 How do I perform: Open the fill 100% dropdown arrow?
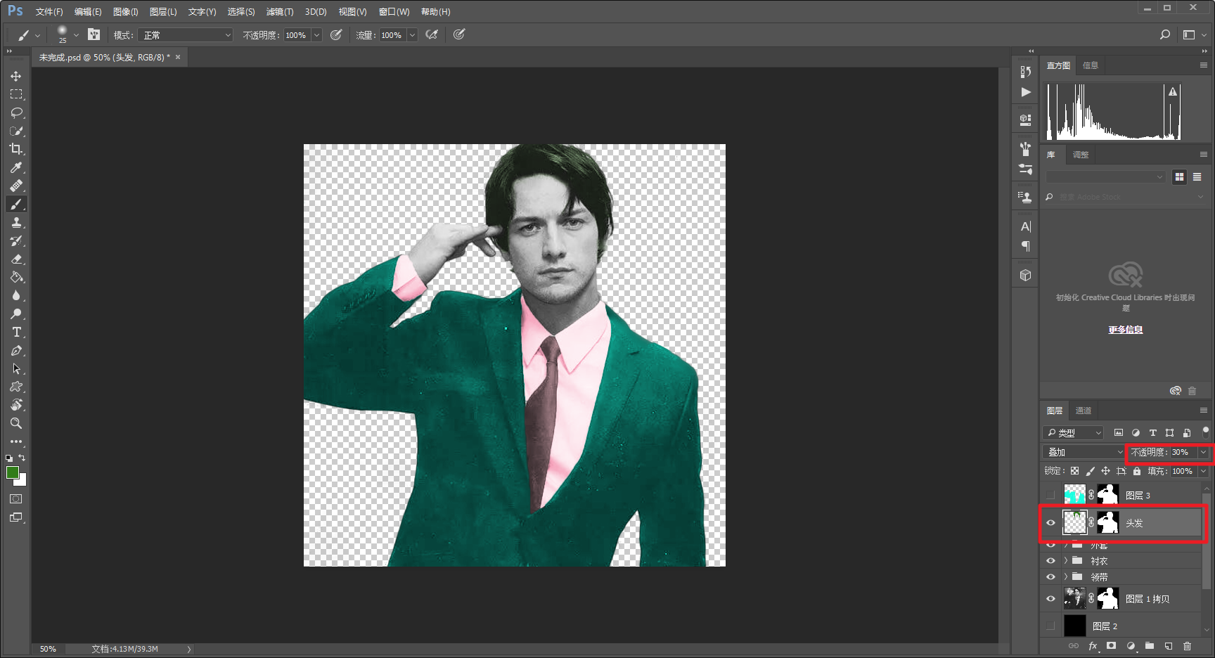pos(1204,471)
